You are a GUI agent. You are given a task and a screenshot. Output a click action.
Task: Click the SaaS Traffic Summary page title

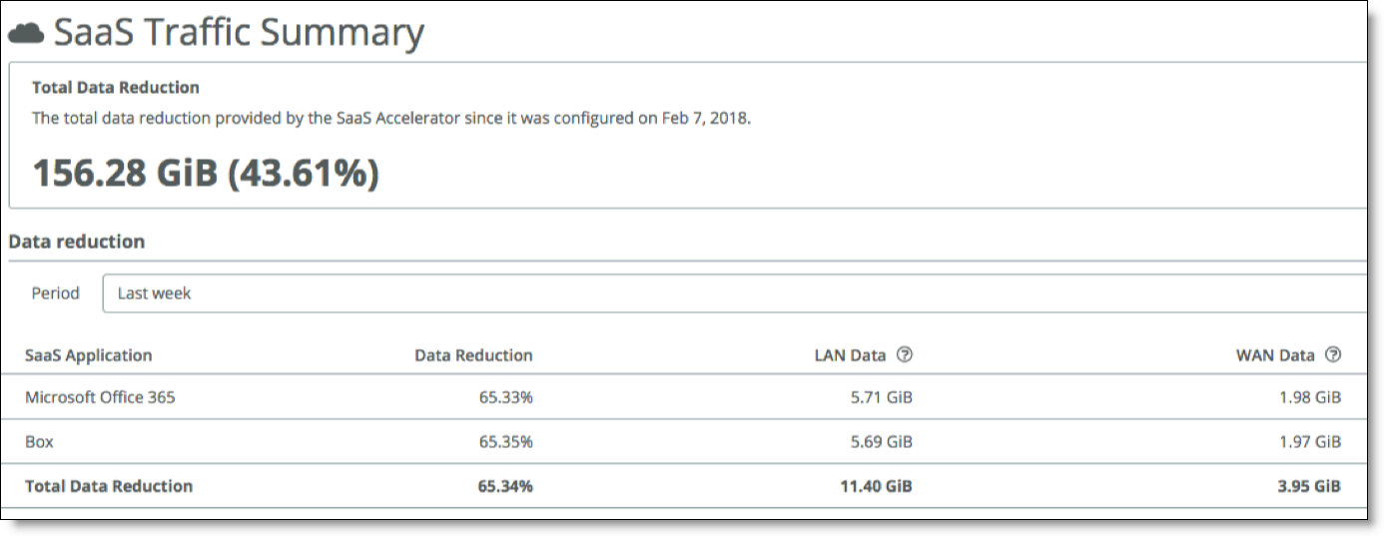coord(239,33)
